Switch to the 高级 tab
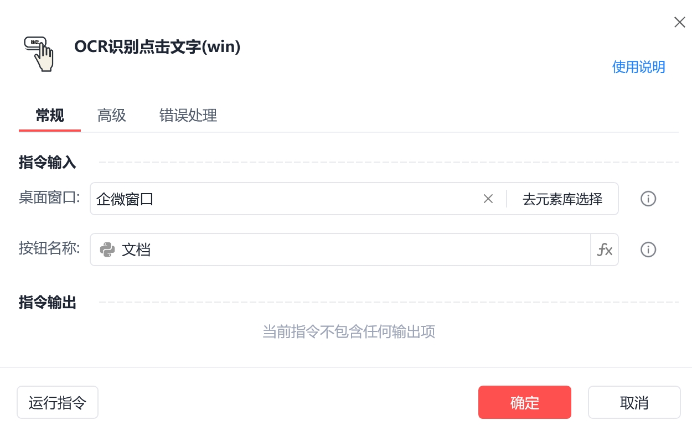 [112, 115]
